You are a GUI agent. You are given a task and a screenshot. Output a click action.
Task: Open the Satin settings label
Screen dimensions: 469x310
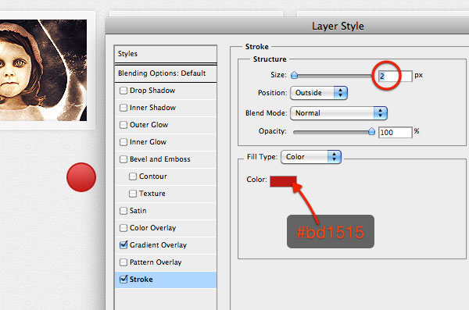(x=138, y=211)
